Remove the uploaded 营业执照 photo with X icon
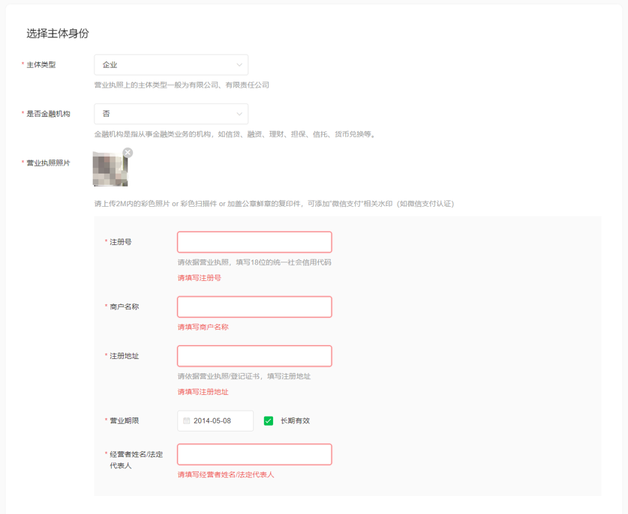 (128, 152)
